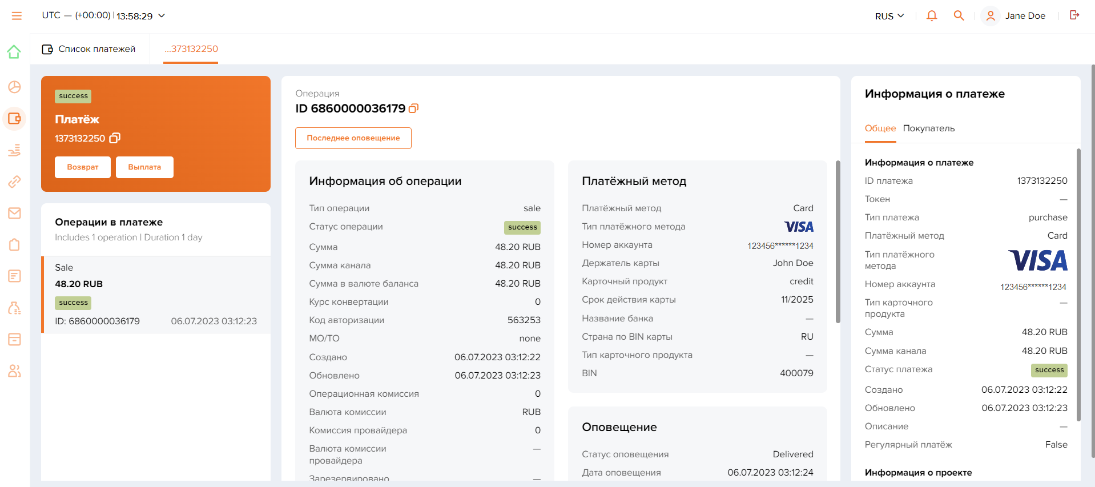
Task: Click the center panel vertical scrollbar
Action: 838,242
